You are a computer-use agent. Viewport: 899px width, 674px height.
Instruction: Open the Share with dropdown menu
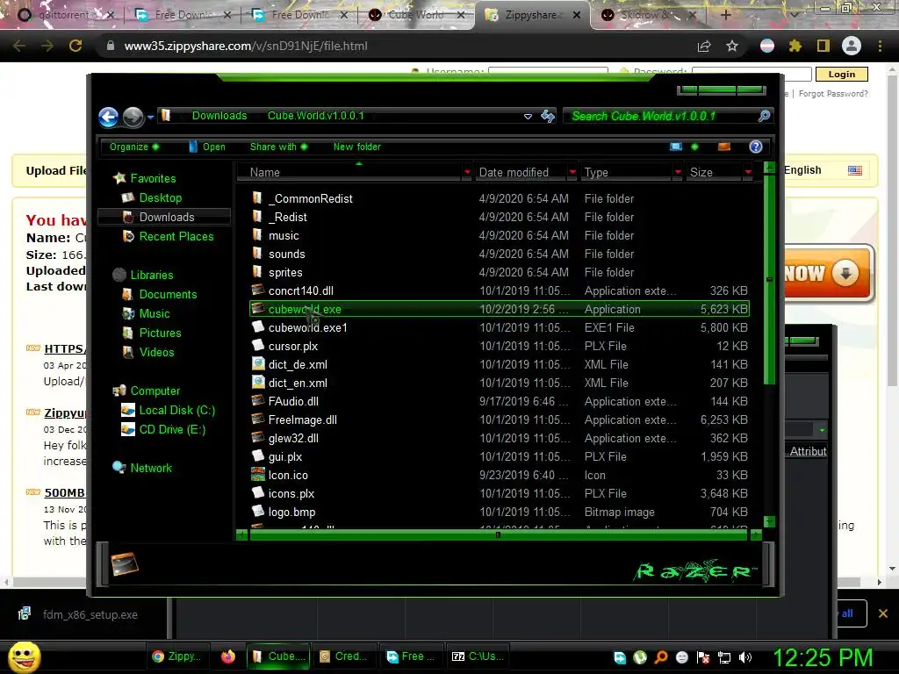(x=278, y=147)
